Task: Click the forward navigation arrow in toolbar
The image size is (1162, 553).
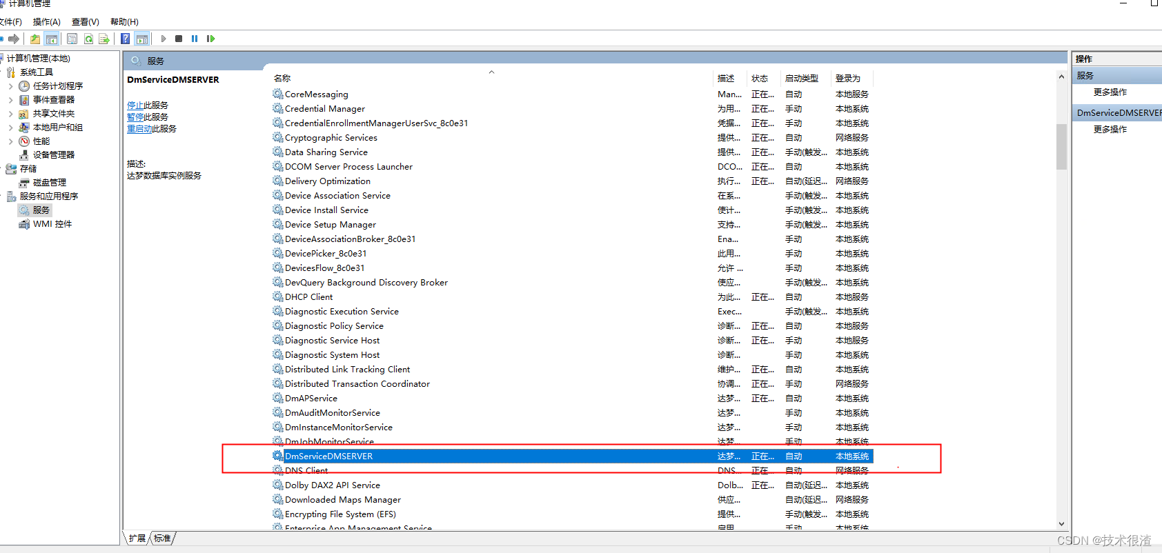Action: [14, 39]
